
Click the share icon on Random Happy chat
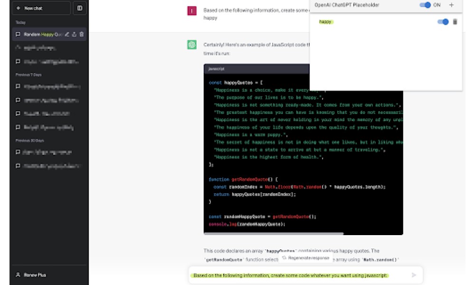pyautogui.click(x=74, y=34)
